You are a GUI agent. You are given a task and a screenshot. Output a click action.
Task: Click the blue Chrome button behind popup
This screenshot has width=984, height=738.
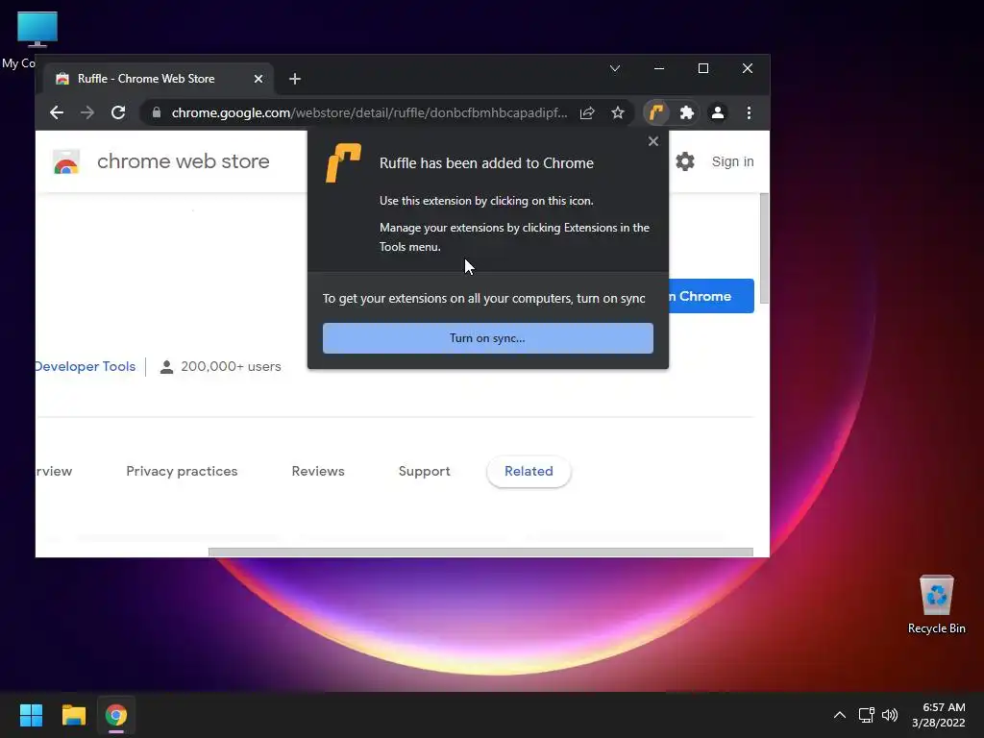711,296
